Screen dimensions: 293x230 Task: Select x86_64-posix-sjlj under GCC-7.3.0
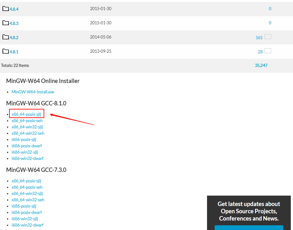(x=26, y=181)
